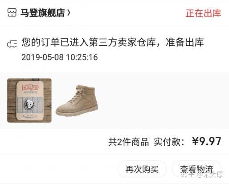
Task: Click the storefront icon beside 马登旗舰店
Action: click(x=12, y=13)
